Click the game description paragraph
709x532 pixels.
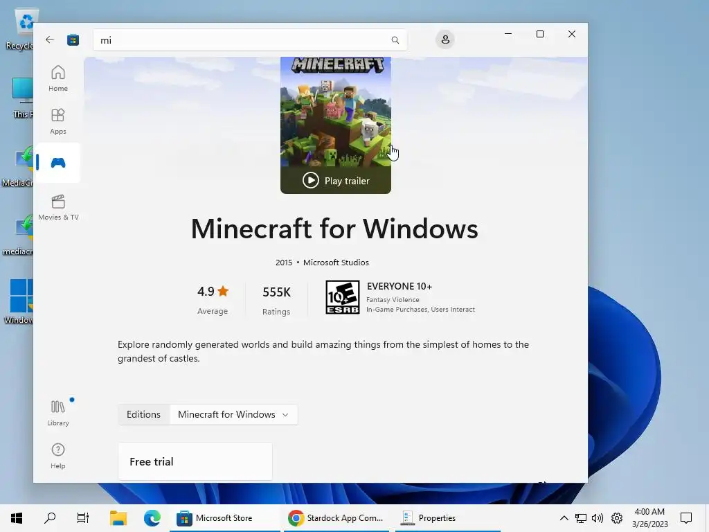323,351
